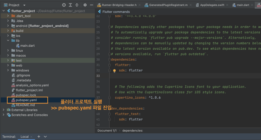Toggle fold marker at line 24 comment

[109, 27]
